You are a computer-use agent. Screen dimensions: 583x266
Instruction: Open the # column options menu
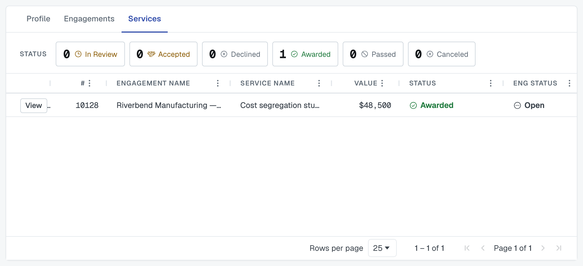pyautogui.click(x=89, y=83)
